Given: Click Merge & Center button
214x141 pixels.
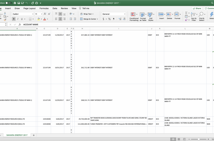Looking at the screenshot, I should (89, 19).
